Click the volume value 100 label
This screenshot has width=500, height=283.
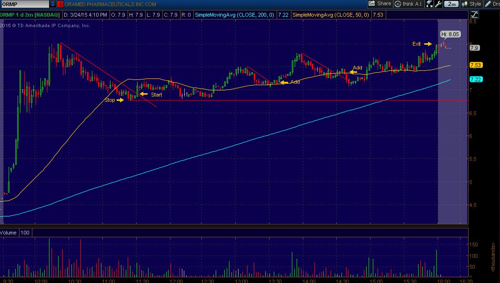click(x=25, y=233)
